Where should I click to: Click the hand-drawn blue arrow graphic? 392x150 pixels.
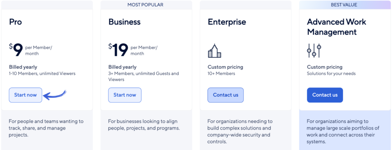pyautogui.click(x=55, y=95)
